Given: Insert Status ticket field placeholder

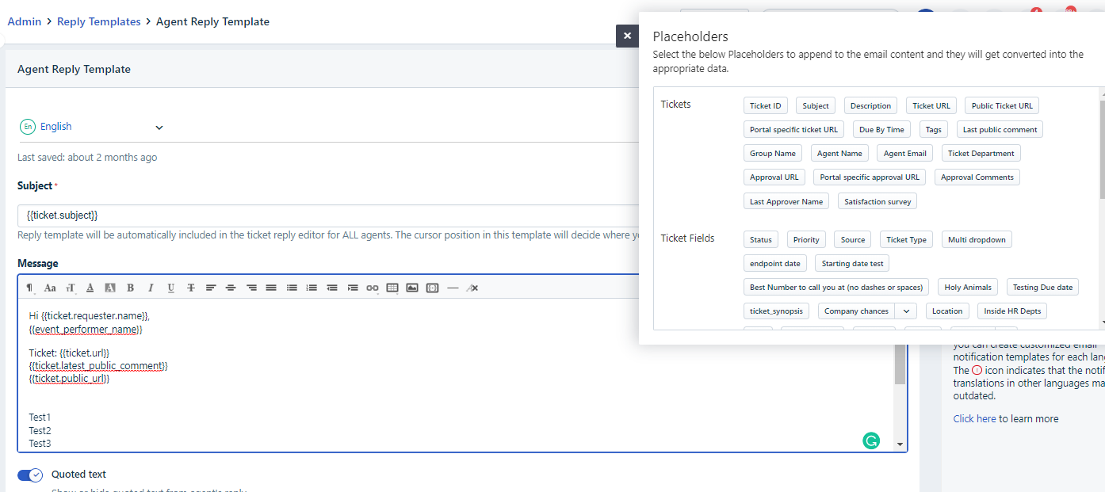Looking at the screenshot, I should (761, 240).
